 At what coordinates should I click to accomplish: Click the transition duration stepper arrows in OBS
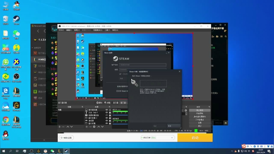(186, 114)
